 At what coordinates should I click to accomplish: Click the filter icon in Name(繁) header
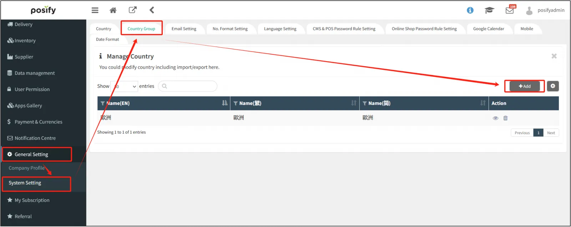pyautogui.click(x=236, y=104)
